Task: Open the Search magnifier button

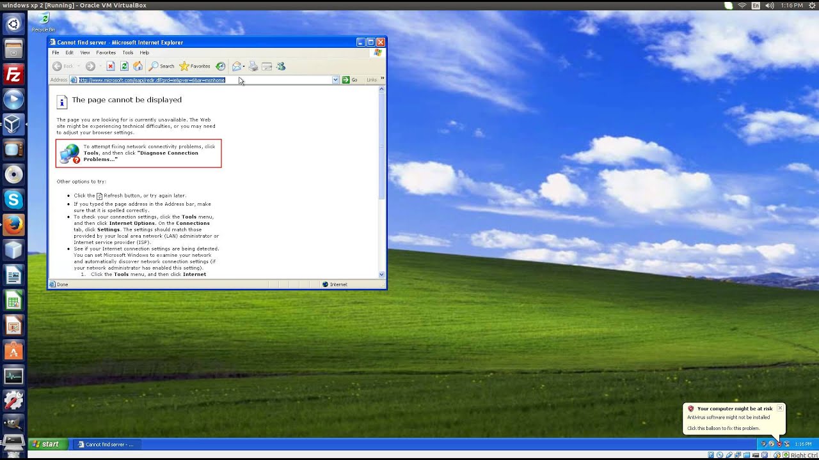Action: 162,66
